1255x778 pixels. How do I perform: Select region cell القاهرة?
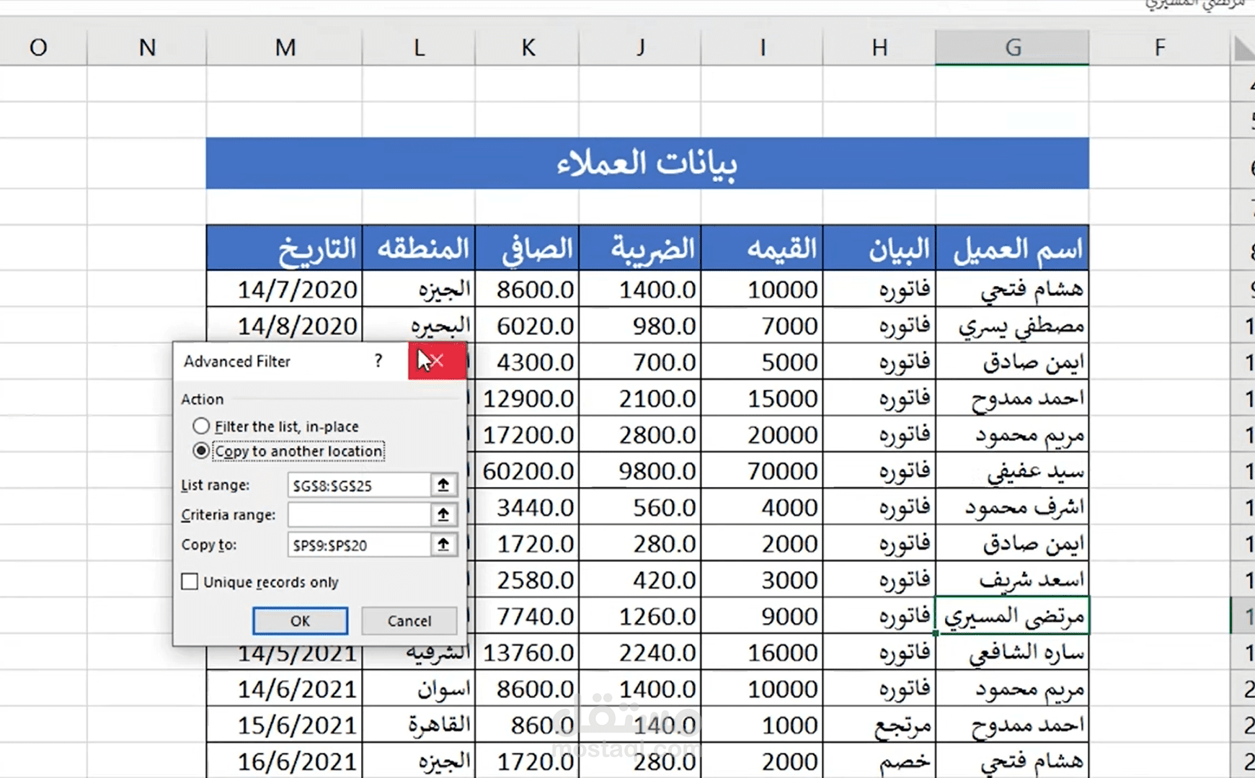[419, 725]
